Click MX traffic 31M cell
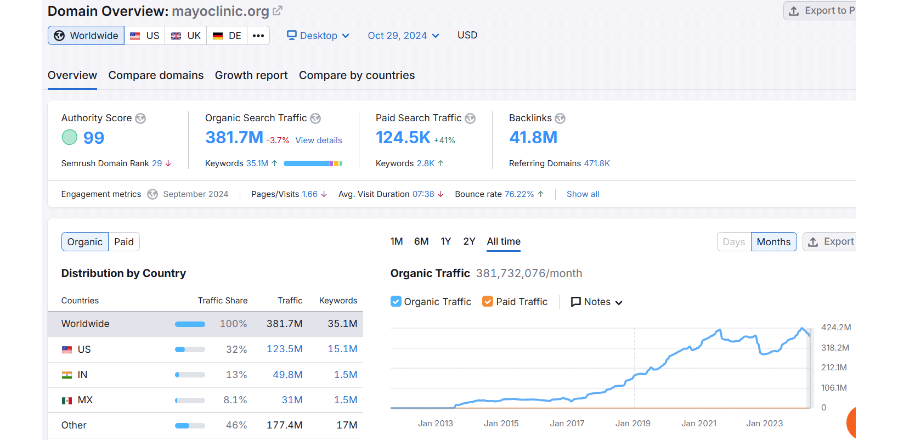 click(x=292, y=400)
